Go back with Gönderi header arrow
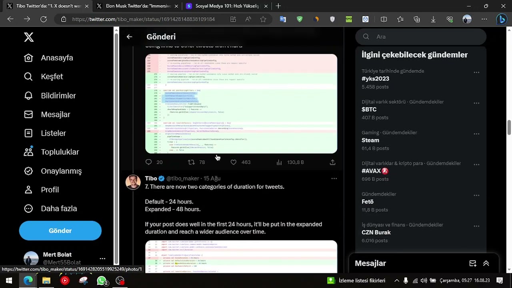512x288 pixels. (129, 37)
